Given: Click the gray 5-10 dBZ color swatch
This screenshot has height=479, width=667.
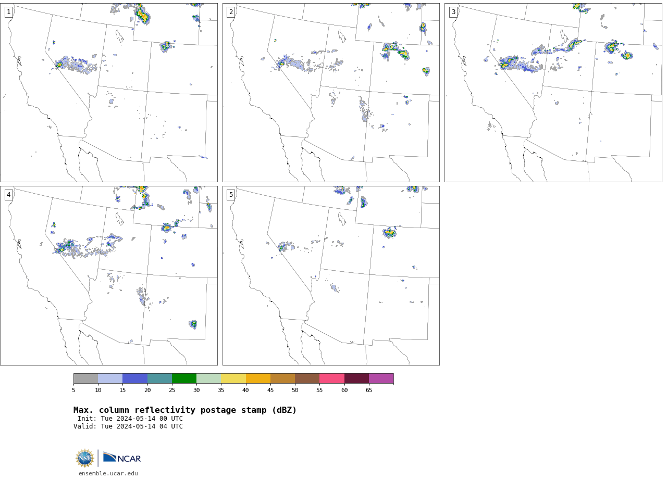Looking at the screenshot, I should (x=86, y=379).
